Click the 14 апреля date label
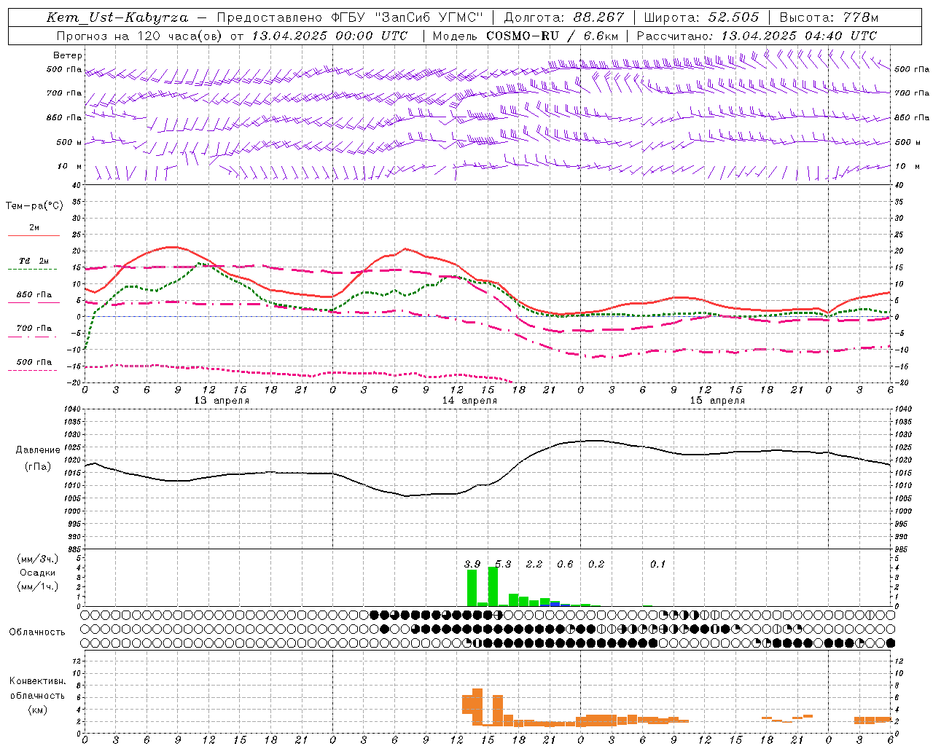This screenshot has width=933, height=746. coord(469,401)
